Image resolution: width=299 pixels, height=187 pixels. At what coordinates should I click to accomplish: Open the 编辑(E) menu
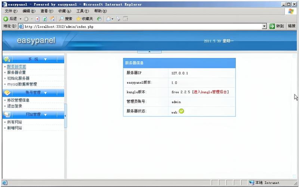pyautogui.click(x=29, y=11)
